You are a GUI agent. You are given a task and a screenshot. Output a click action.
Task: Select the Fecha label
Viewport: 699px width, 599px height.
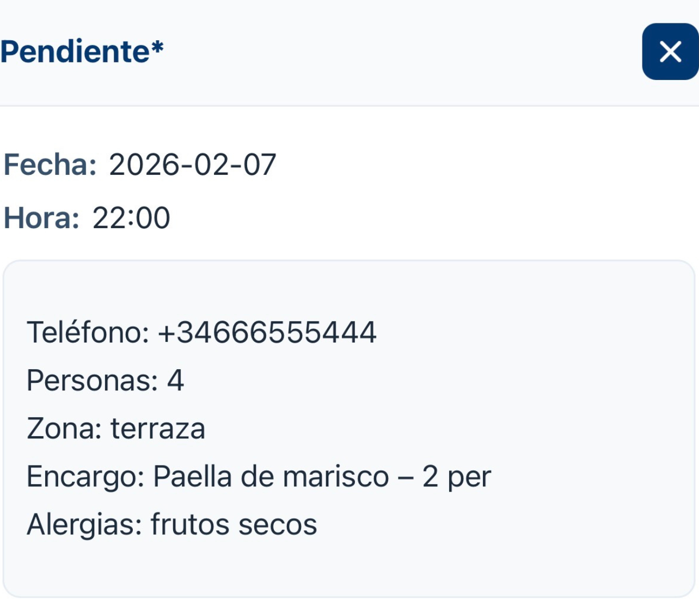[x=50, y=164]
